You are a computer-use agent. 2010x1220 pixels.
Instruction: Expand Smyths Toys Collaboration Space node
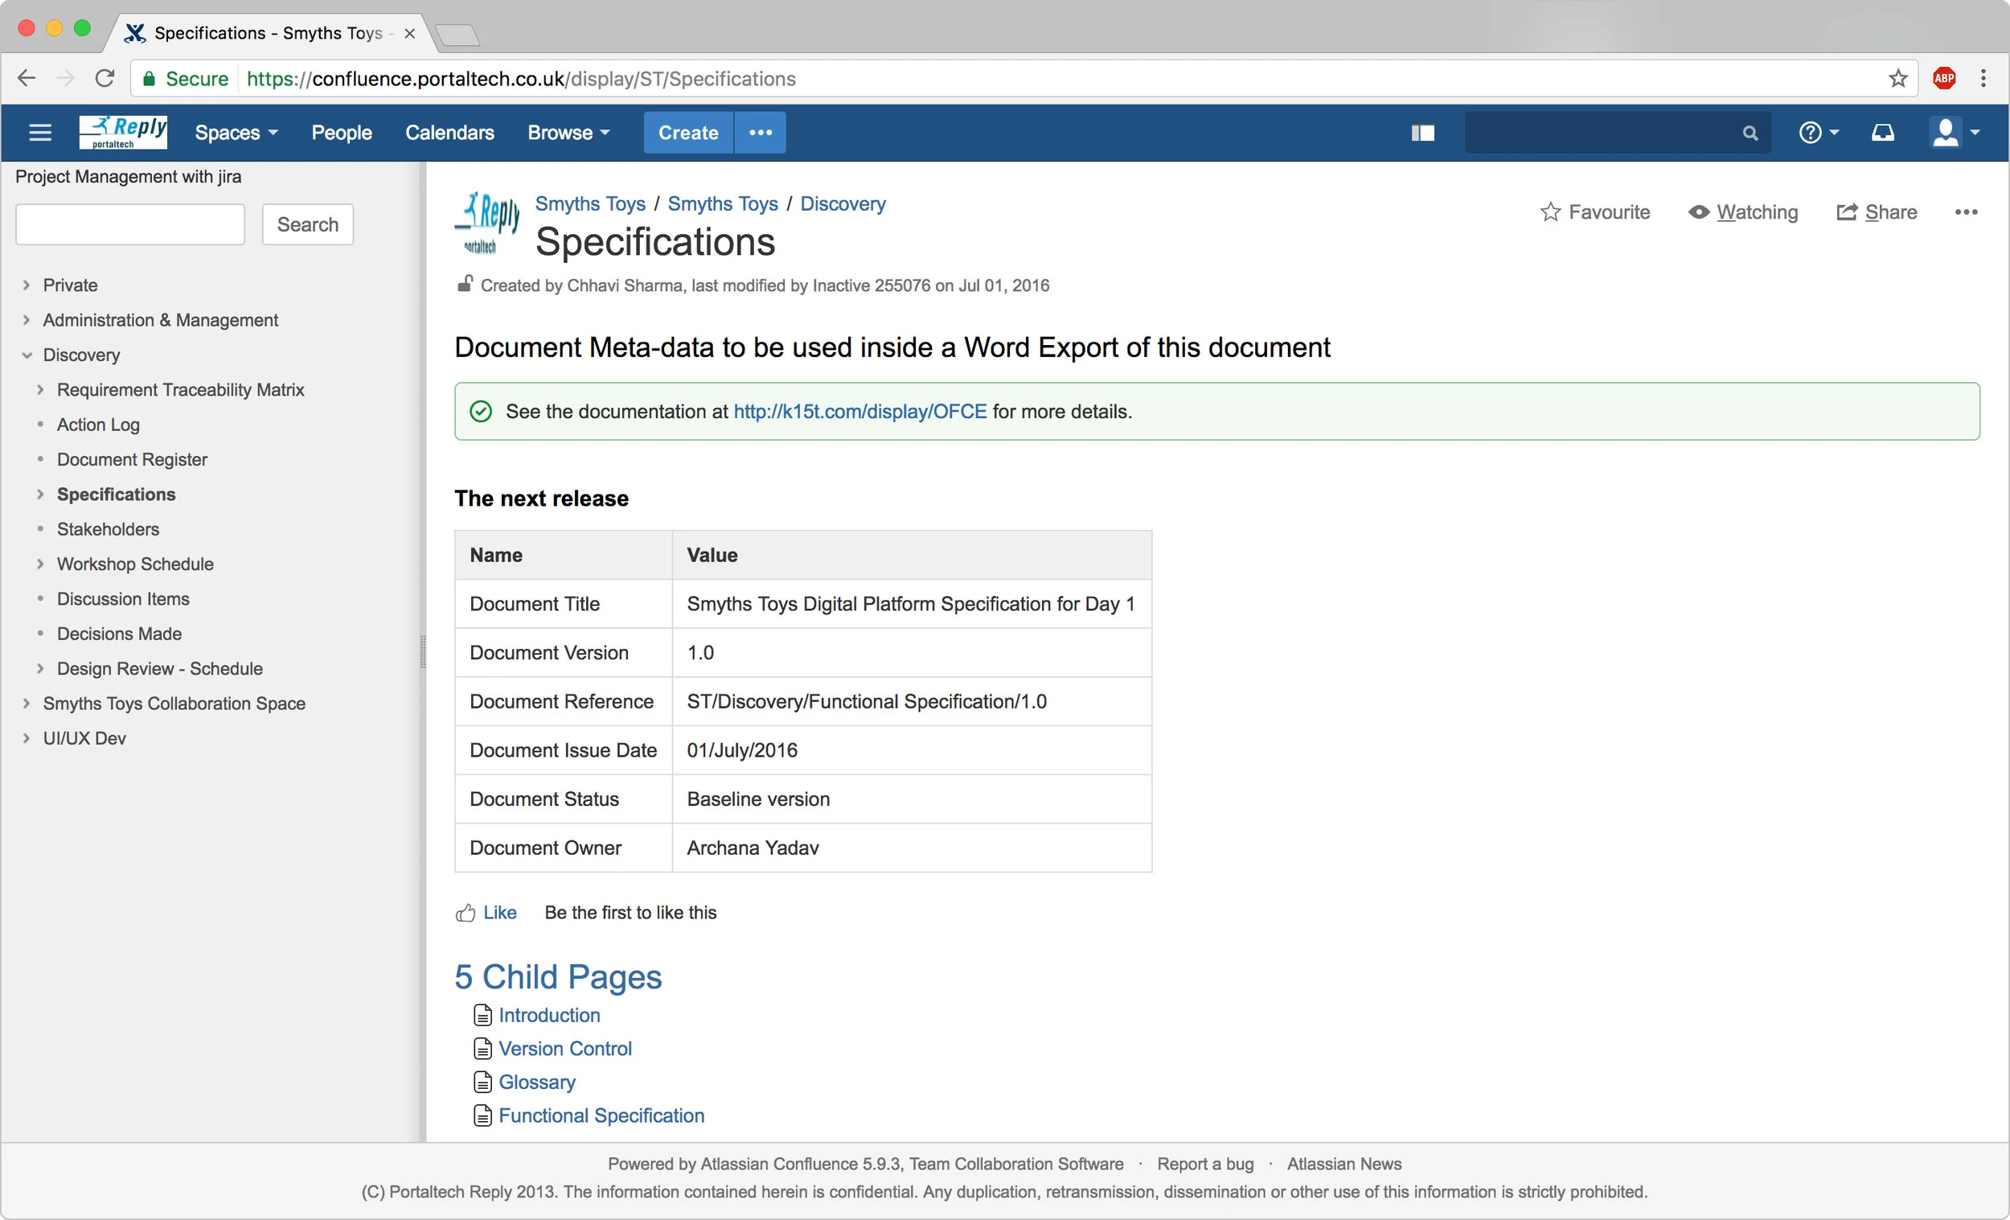(x=26, y=704)
